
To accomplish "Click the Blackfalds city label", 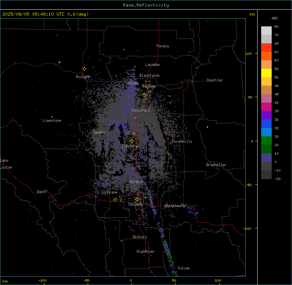I will coord(149,75).
